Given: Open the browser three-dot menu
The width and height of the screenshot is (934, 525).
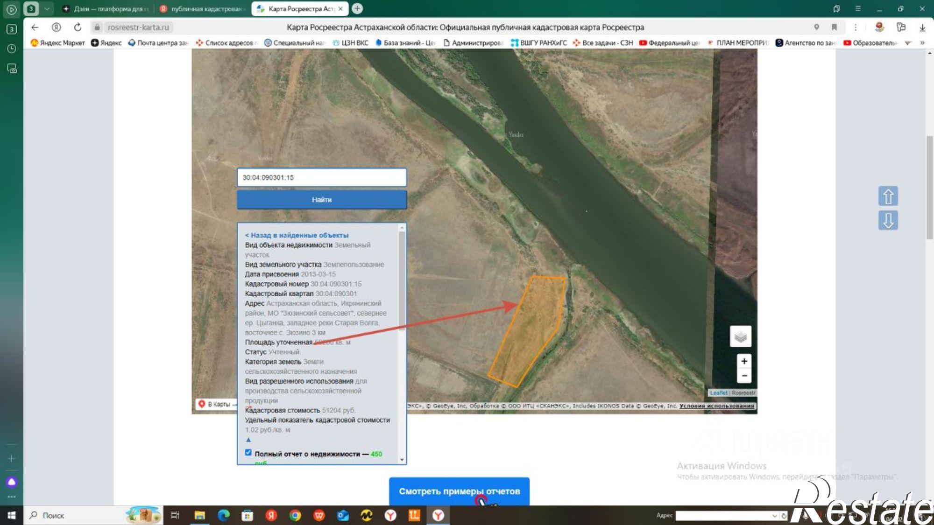Looking at the screenshot, I should tap(856, 27).
